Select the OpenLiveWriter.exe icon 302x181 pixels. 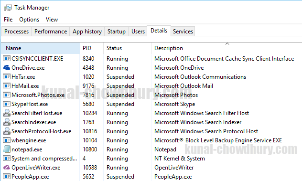pos(7,167)
